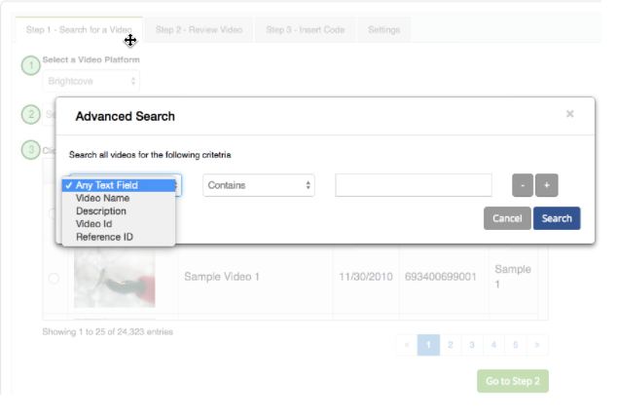This screenshot has width=617, height=420.
Task: Choose Video Name from the dropdown list
Action: (119, 198)
